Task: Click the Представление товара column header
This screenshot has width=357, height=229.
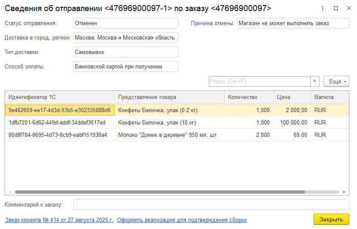Action: [x=169, y=97]
